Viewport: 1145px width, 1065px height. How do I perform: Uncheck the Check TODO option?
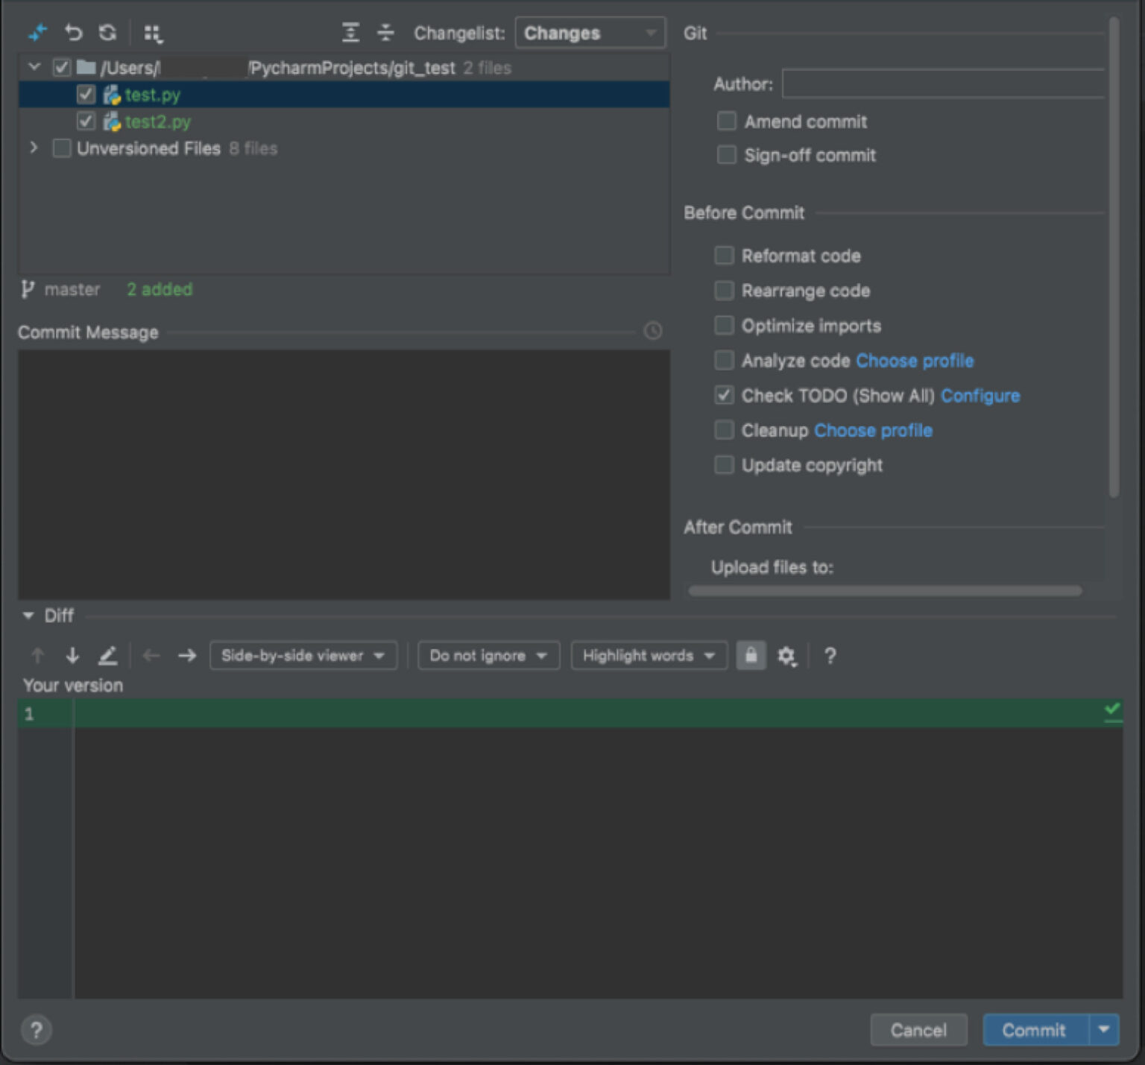[725, 396]
